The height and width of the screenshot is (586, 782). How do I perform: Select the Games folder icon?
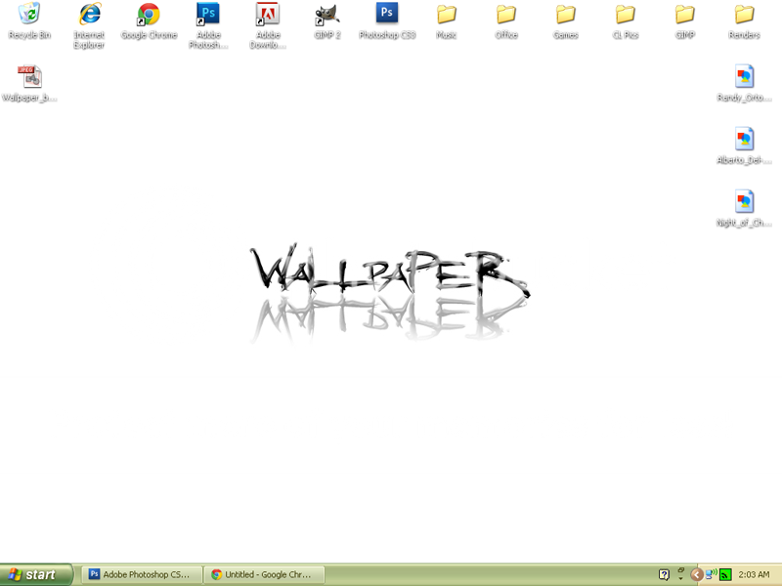(566, 15)
